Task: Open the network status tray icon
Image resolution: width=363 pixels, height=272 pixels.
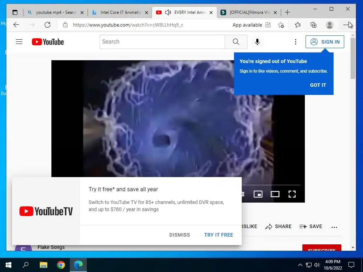Action: [309, 265]
